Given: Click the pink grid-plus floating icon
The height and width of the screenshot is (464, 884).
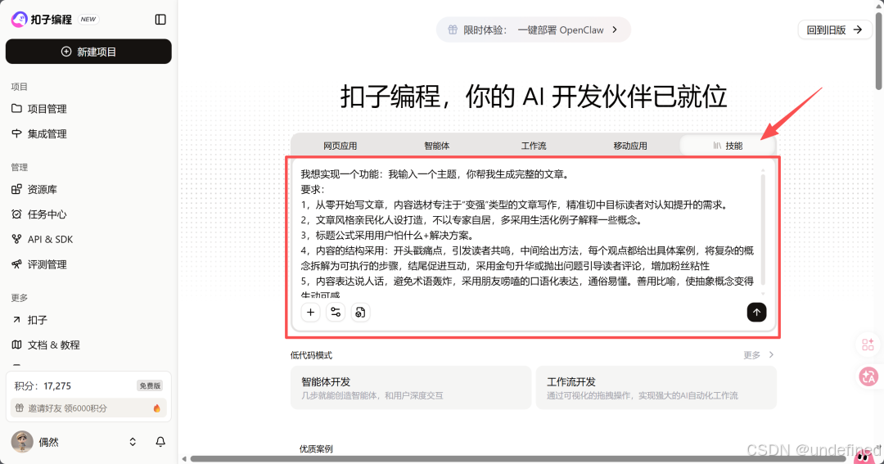Looking at the screenshot, I should click(868, 345).
